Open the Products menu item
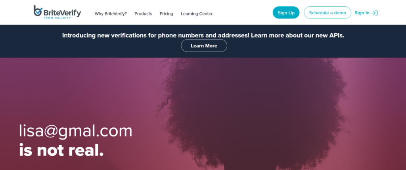 [143, 14]
